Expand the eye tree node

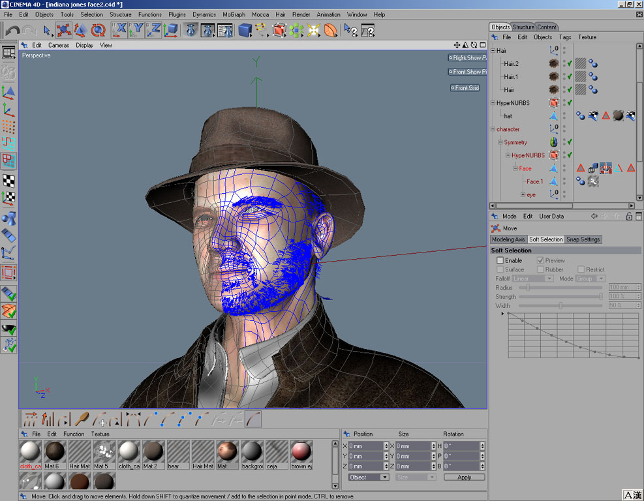click(523, 194)
